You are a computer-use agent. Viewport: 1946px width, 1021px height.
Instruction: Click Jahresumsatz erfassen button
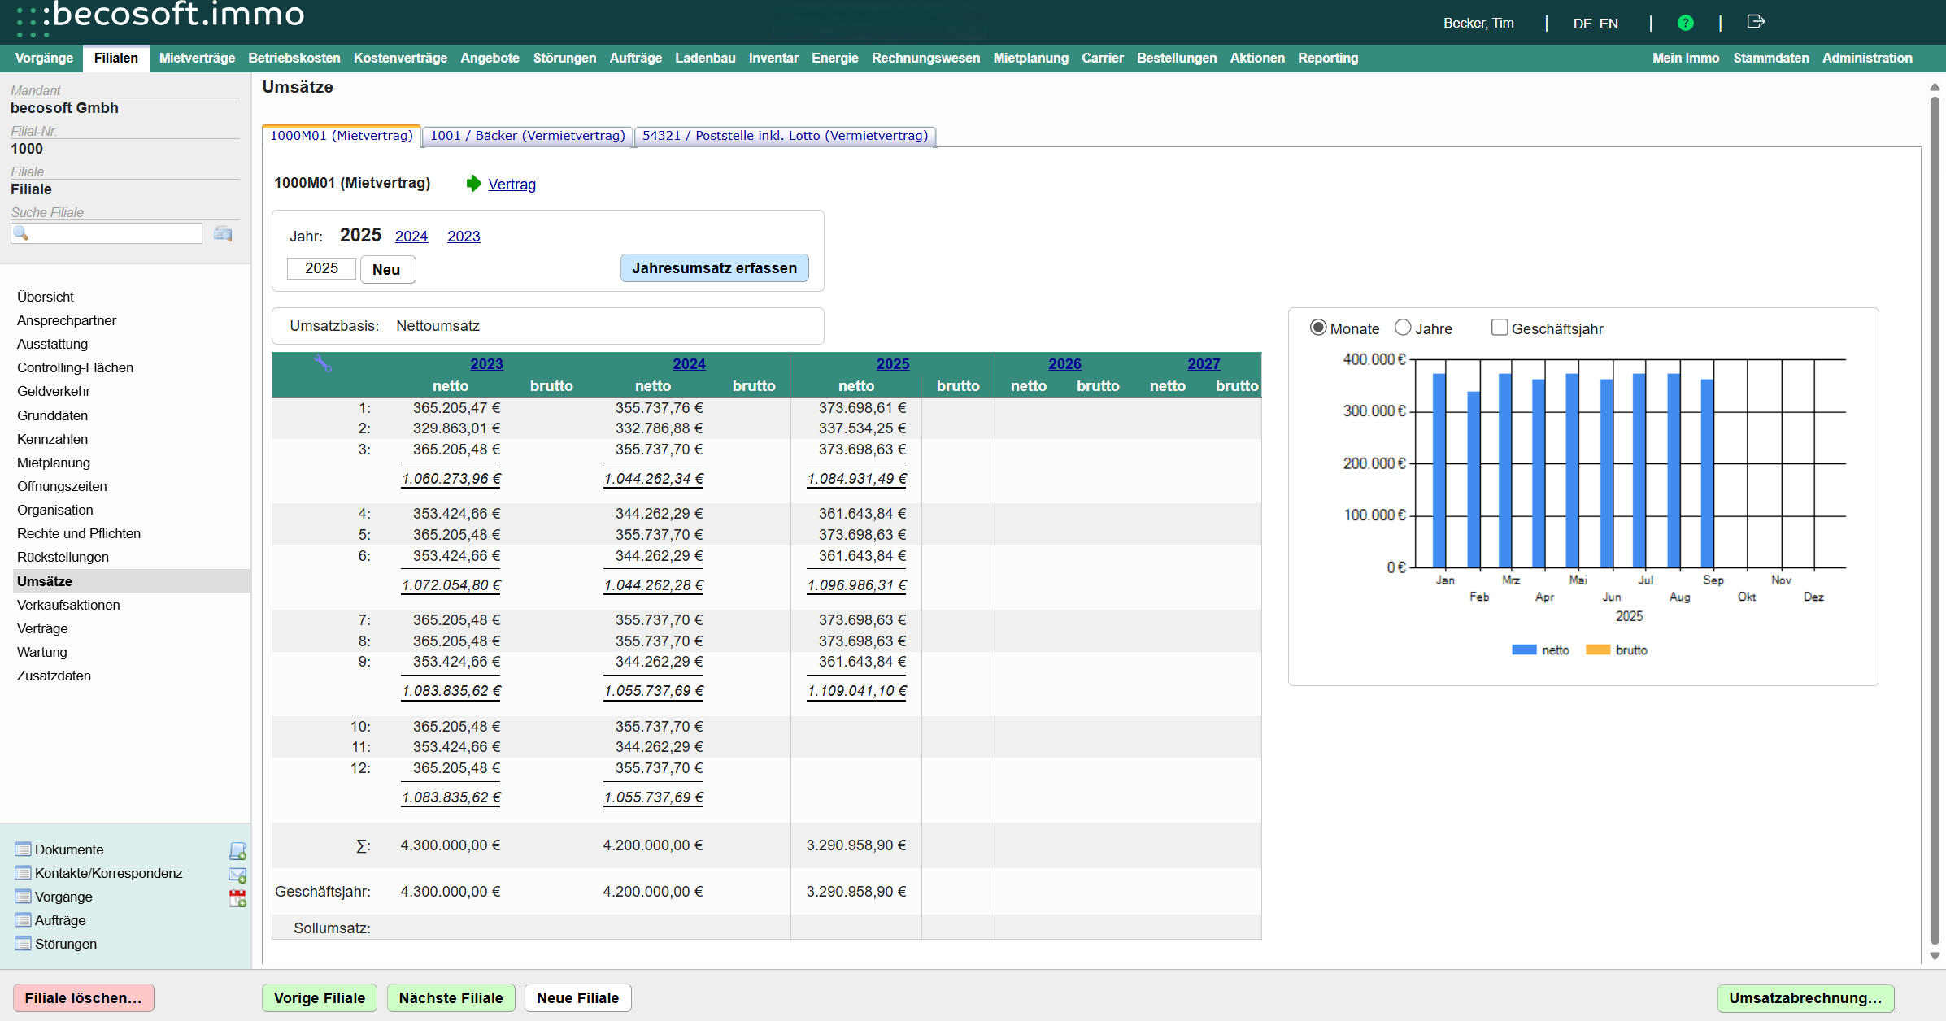(x=714, y=268)
